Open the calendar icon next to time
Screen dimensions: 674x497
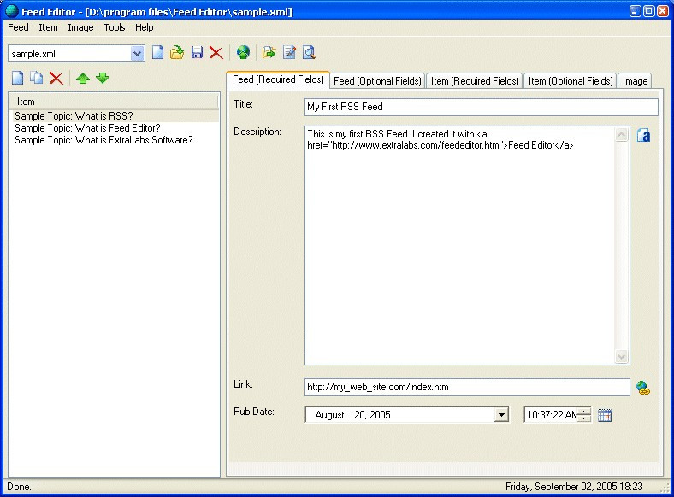(x=605, y=416)
